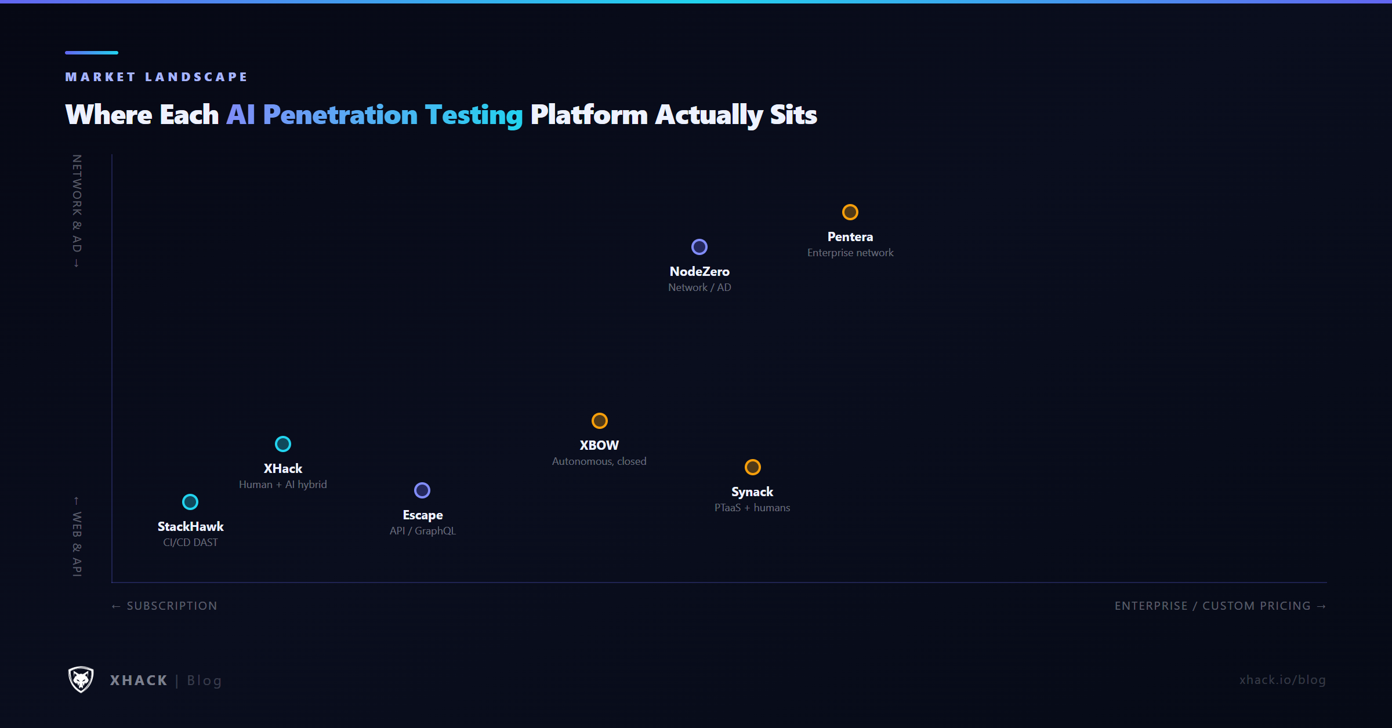Click the 'WEB & API' vertical axis label
Viewport: 1392px width, 728px height.
[77, 537]
